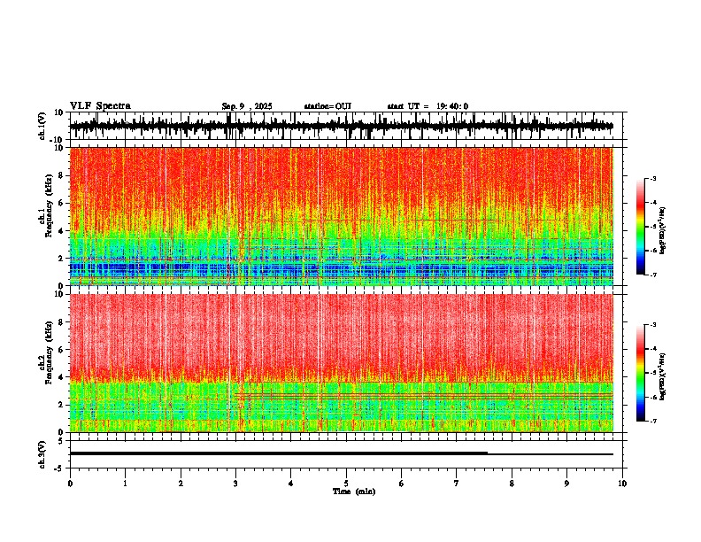
Task: Click the ch.3 voltage trace line
Action: pos(341,453)
